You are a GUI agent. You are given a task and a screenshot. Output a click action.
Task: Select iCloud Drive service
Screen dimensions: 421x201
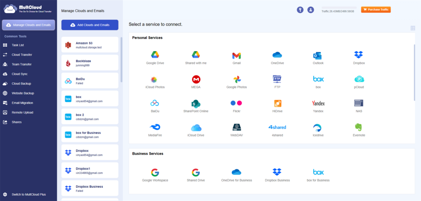196,130
